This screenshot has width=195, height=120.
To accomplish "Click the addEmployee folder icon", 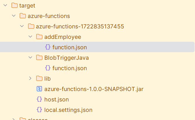I will click(x=39, y=37).
